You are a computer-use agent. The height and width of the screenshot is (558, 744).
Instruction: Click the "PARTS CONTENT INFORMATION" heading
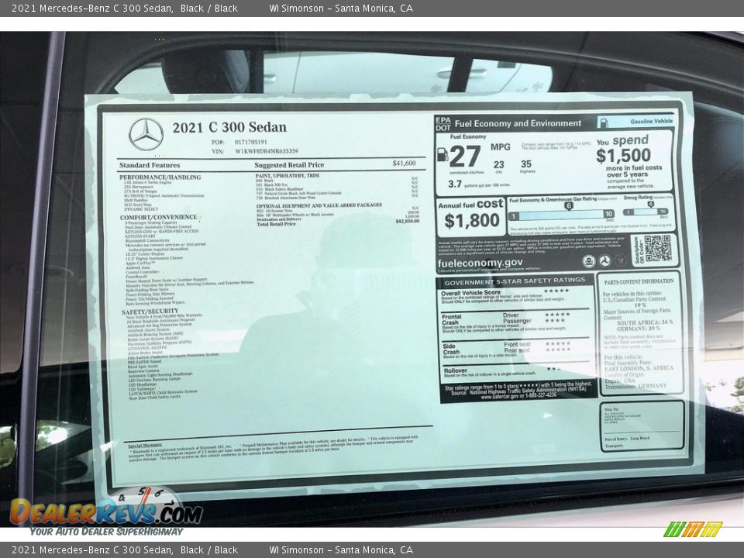639,282
